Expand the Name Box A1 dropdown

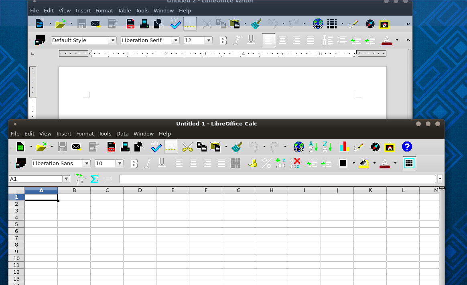coord(66,179)
